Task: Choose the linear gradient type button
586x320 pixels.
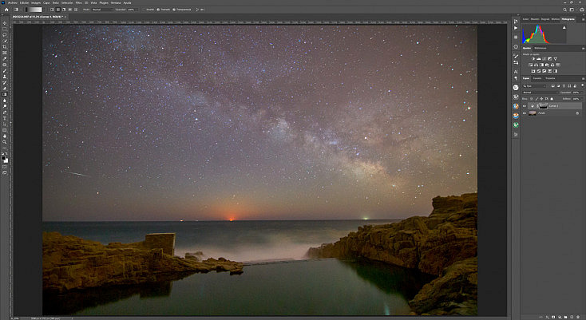Action: click(x=52, y=10)
